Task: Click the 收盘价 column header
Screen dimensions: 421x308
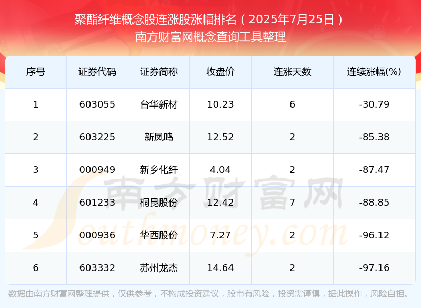Action: pos(220,72)
